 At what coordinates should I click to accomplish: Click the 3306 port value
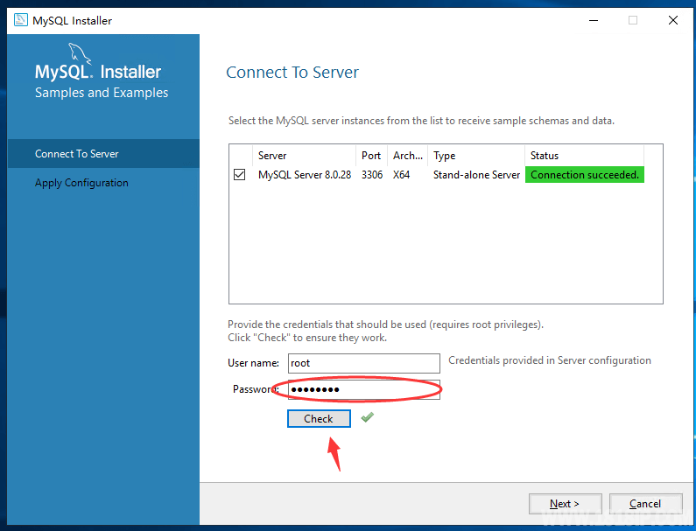tap(372, 175)
